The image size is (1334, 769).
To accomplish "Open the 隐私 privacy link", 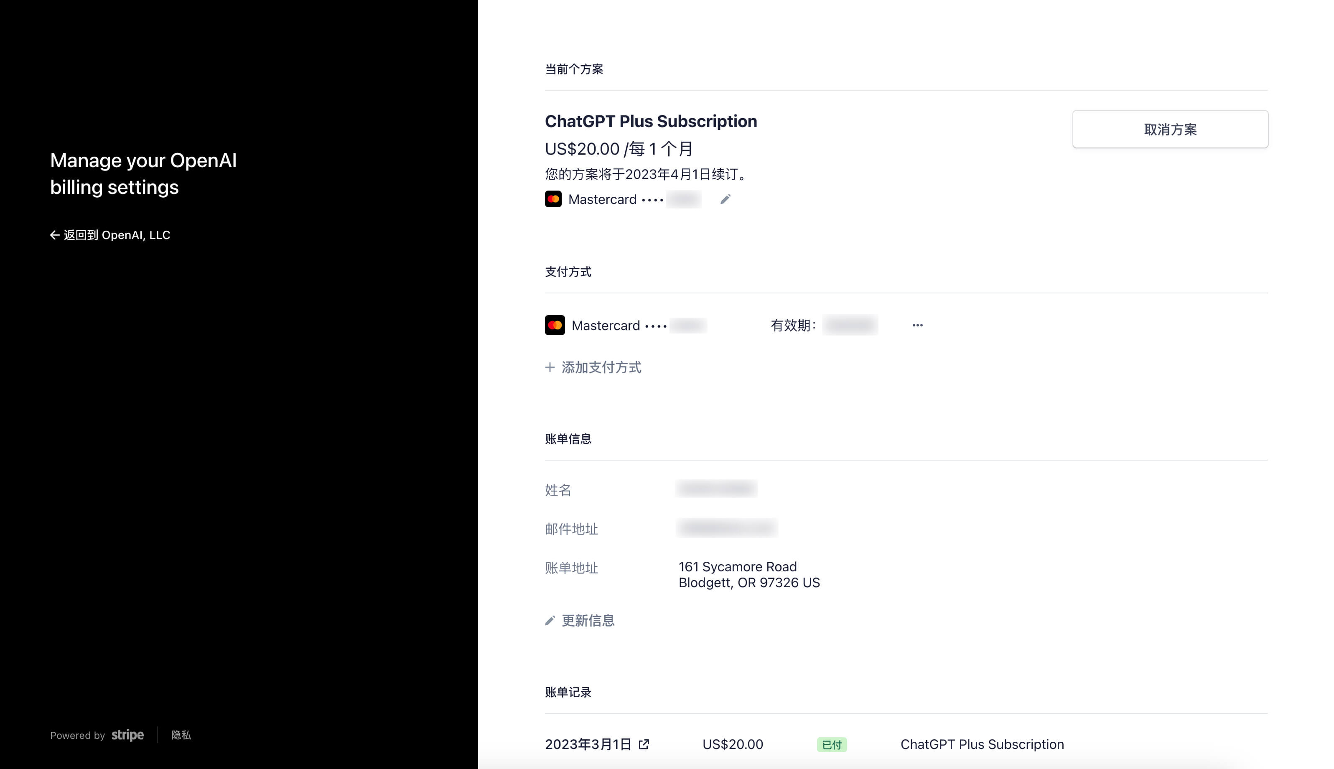I will tap(181, 735).
